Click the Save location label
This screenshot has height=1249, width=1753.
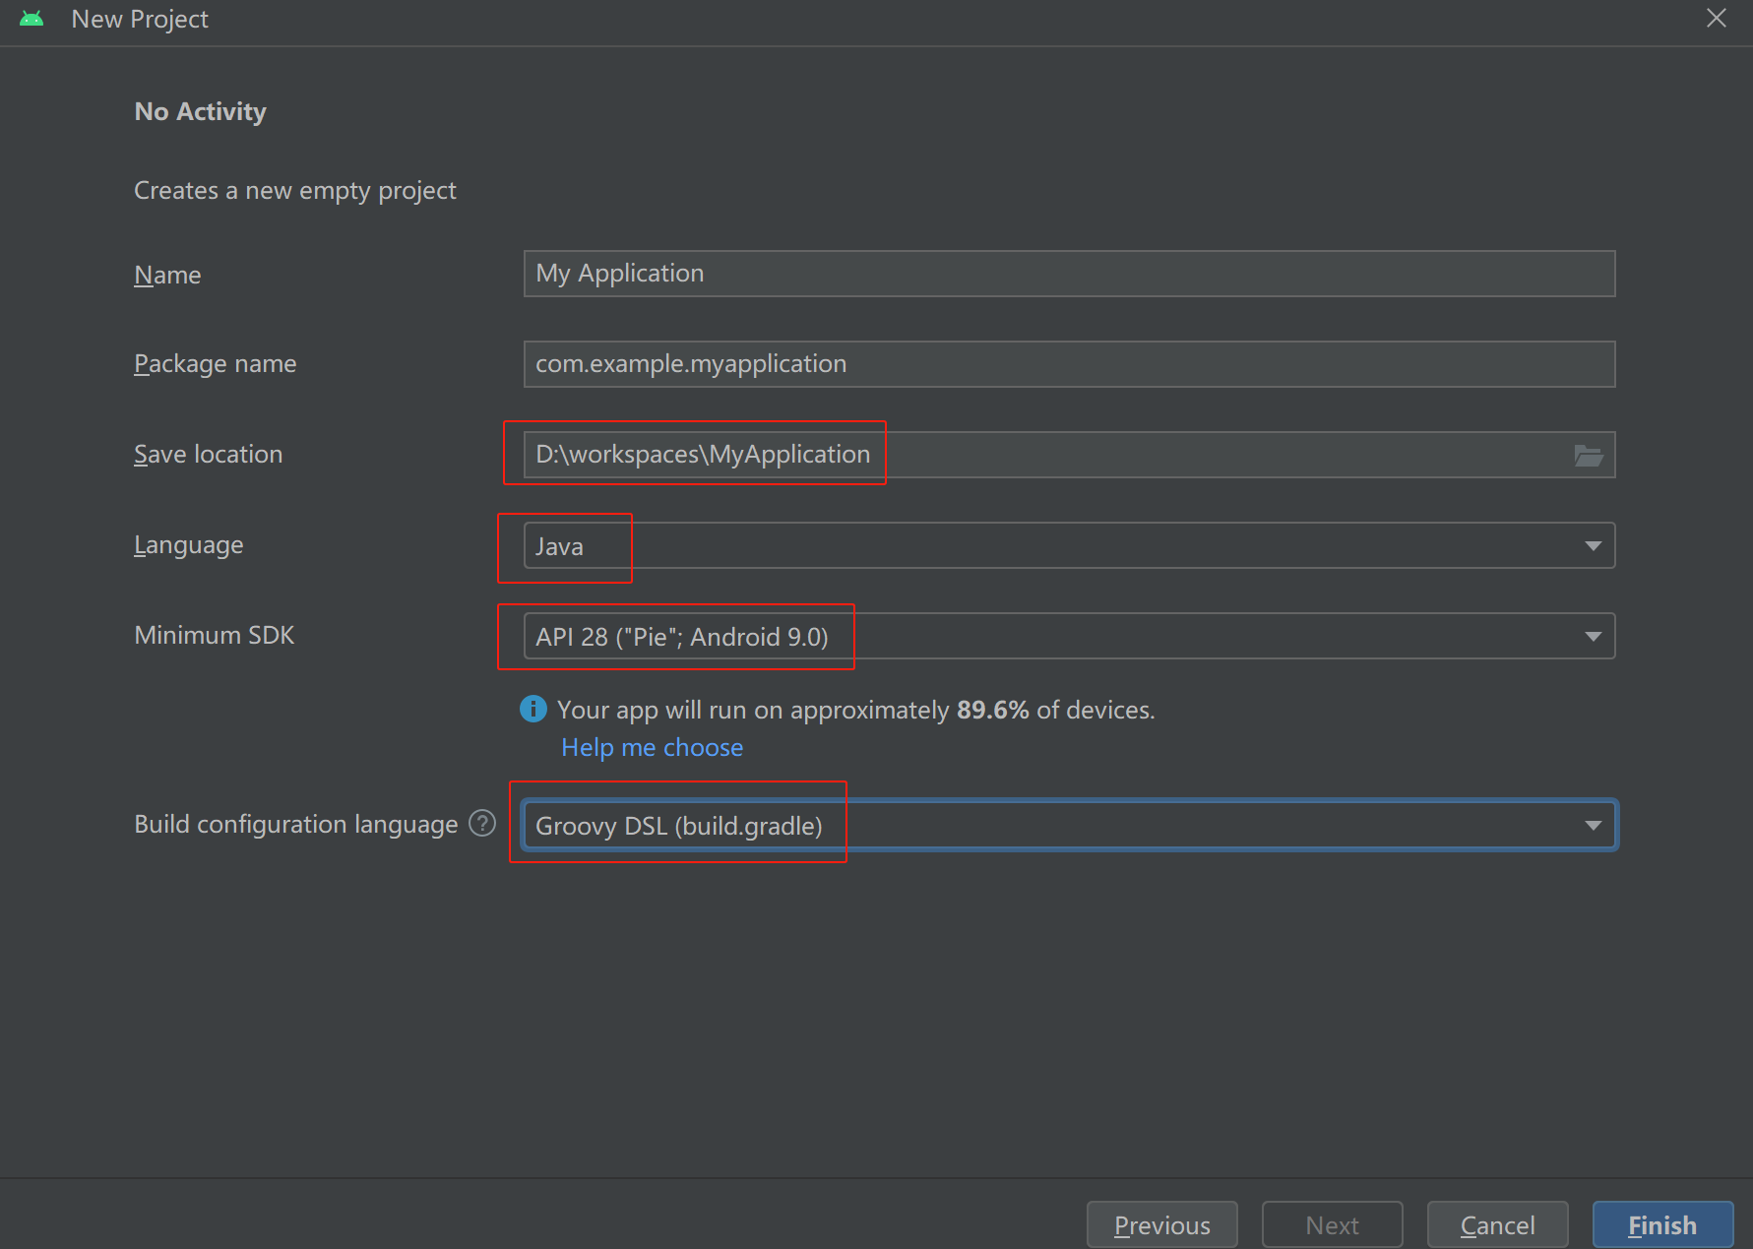(x=208, y=454)
